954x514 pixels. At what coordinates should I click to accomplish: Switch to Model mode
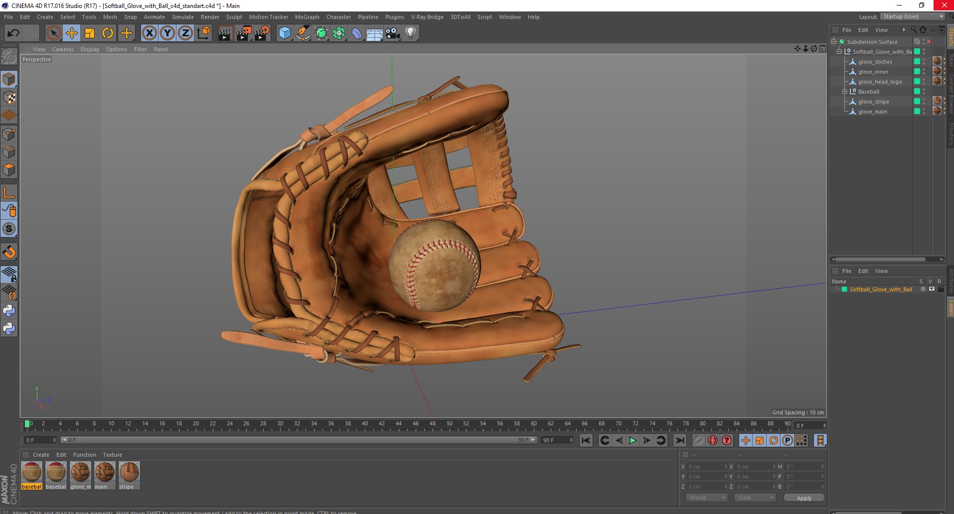[9, 79]
